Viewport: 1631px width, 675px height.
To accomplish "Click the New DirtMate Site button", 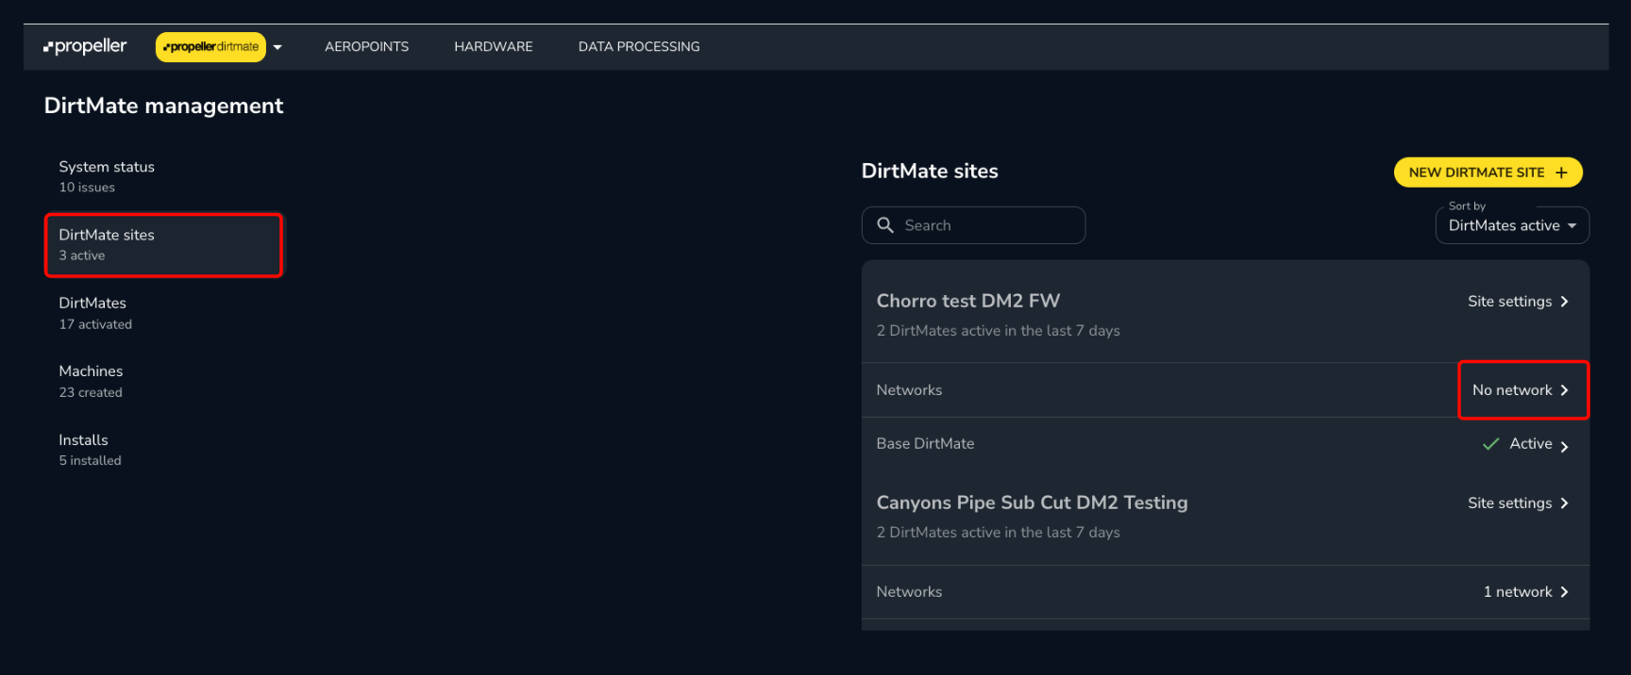I will click(1488, 173).
